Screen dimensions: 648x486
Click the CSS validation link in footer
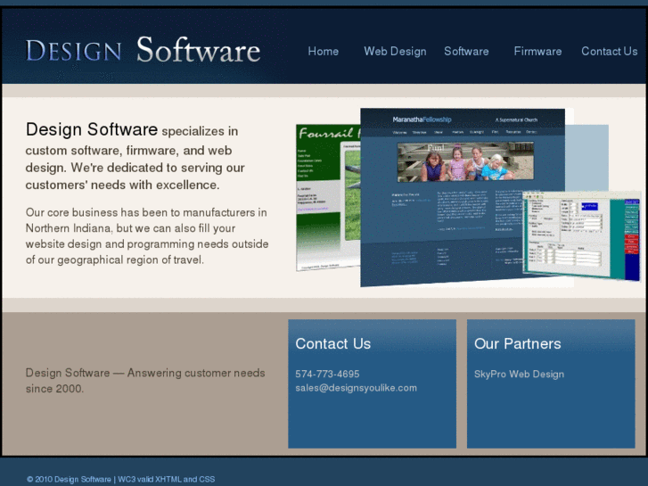[207, 480]
